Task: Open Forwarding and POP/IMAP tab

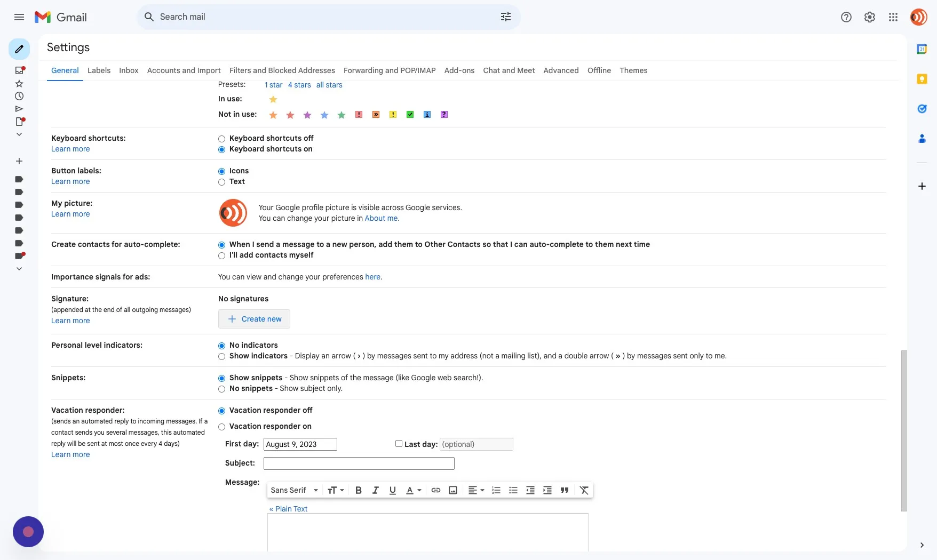Action: pyautogui.click(x=390, y=70)
